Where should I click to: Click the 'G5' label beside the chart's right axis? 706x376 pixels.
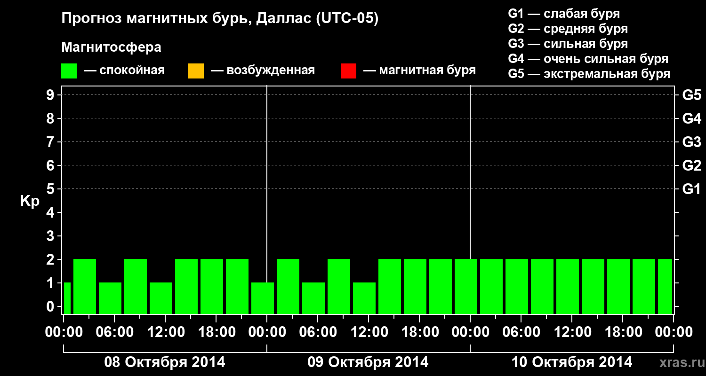(x=691, y=95)
